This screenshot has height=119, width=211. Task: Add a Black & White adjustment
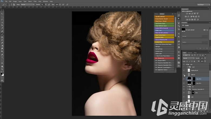coord(191,17)
